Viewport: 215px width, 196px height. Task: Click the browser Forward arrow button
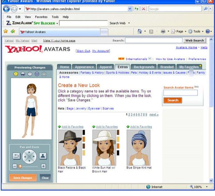click(x=14, y=9)
